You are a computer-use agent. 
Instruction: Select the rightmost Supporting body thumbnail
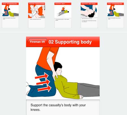point(115,15)
